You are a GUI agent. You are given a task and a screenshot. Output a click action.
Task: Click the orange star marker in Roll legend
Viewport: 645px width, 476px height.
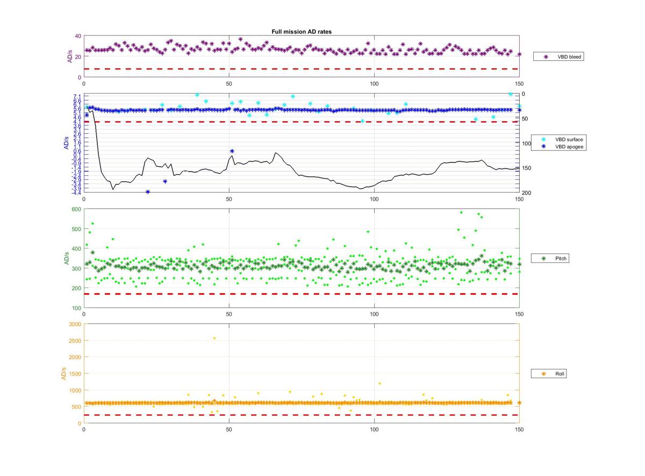543,373
